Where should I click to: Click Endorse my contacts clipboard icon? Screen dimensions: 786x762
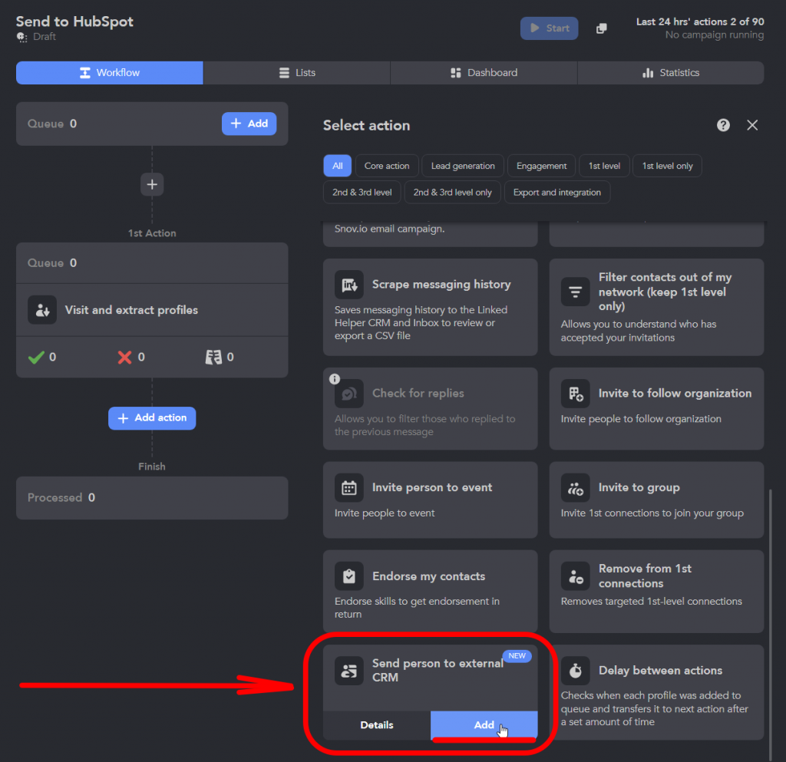tap(349, 576)
